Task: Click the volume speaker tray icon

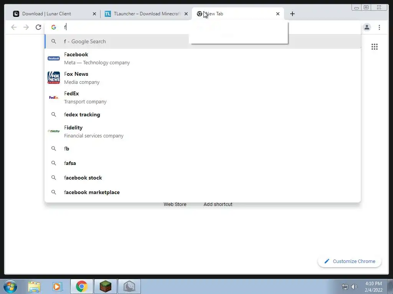Action: point(354,287)
